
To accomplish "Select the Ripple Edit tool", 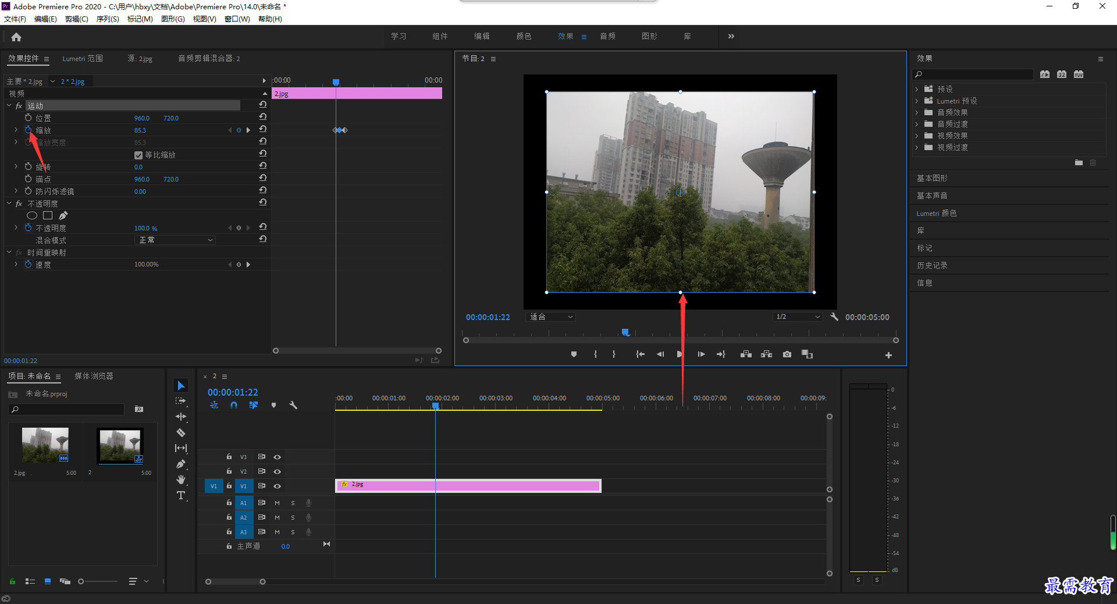I will [181, 417].
